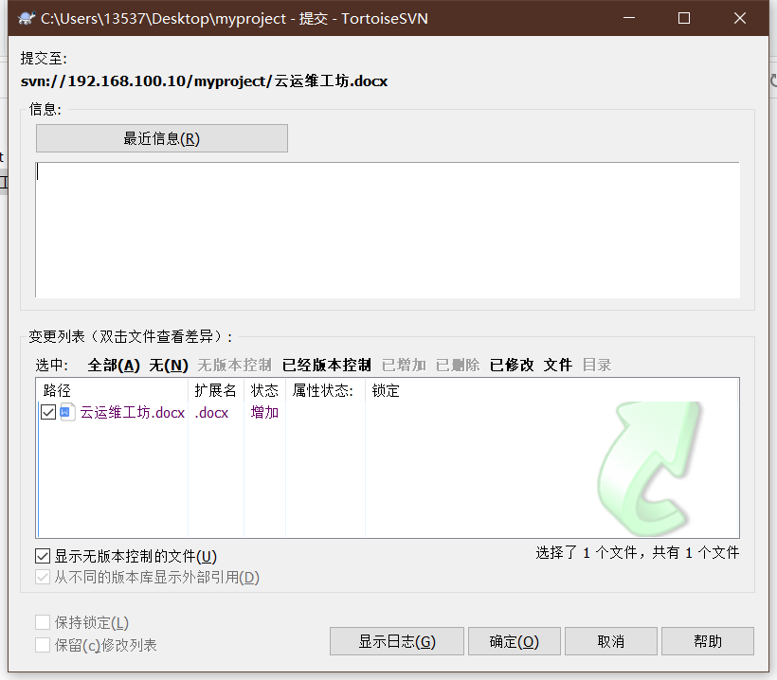Uncheck the 云运维工坊.docx file checkbox

[x=48, y=412]
